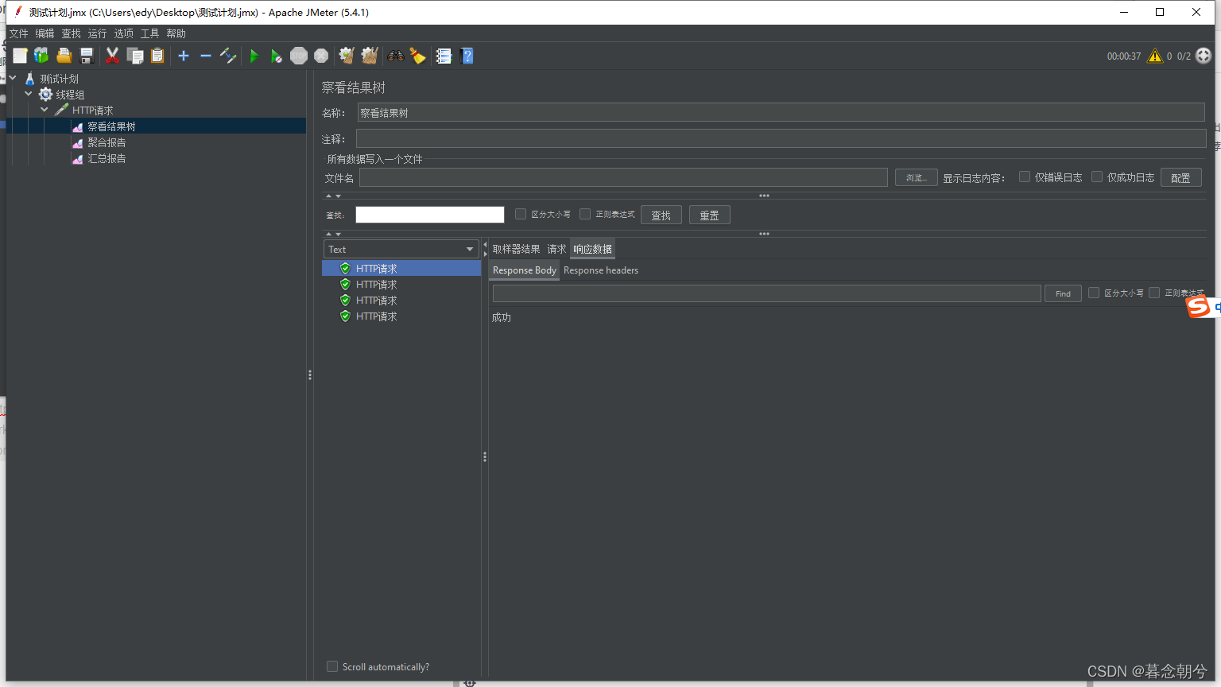Click the Clear All double-broom icon
The image size is (1221, 687).
click(x=369, y=56)
